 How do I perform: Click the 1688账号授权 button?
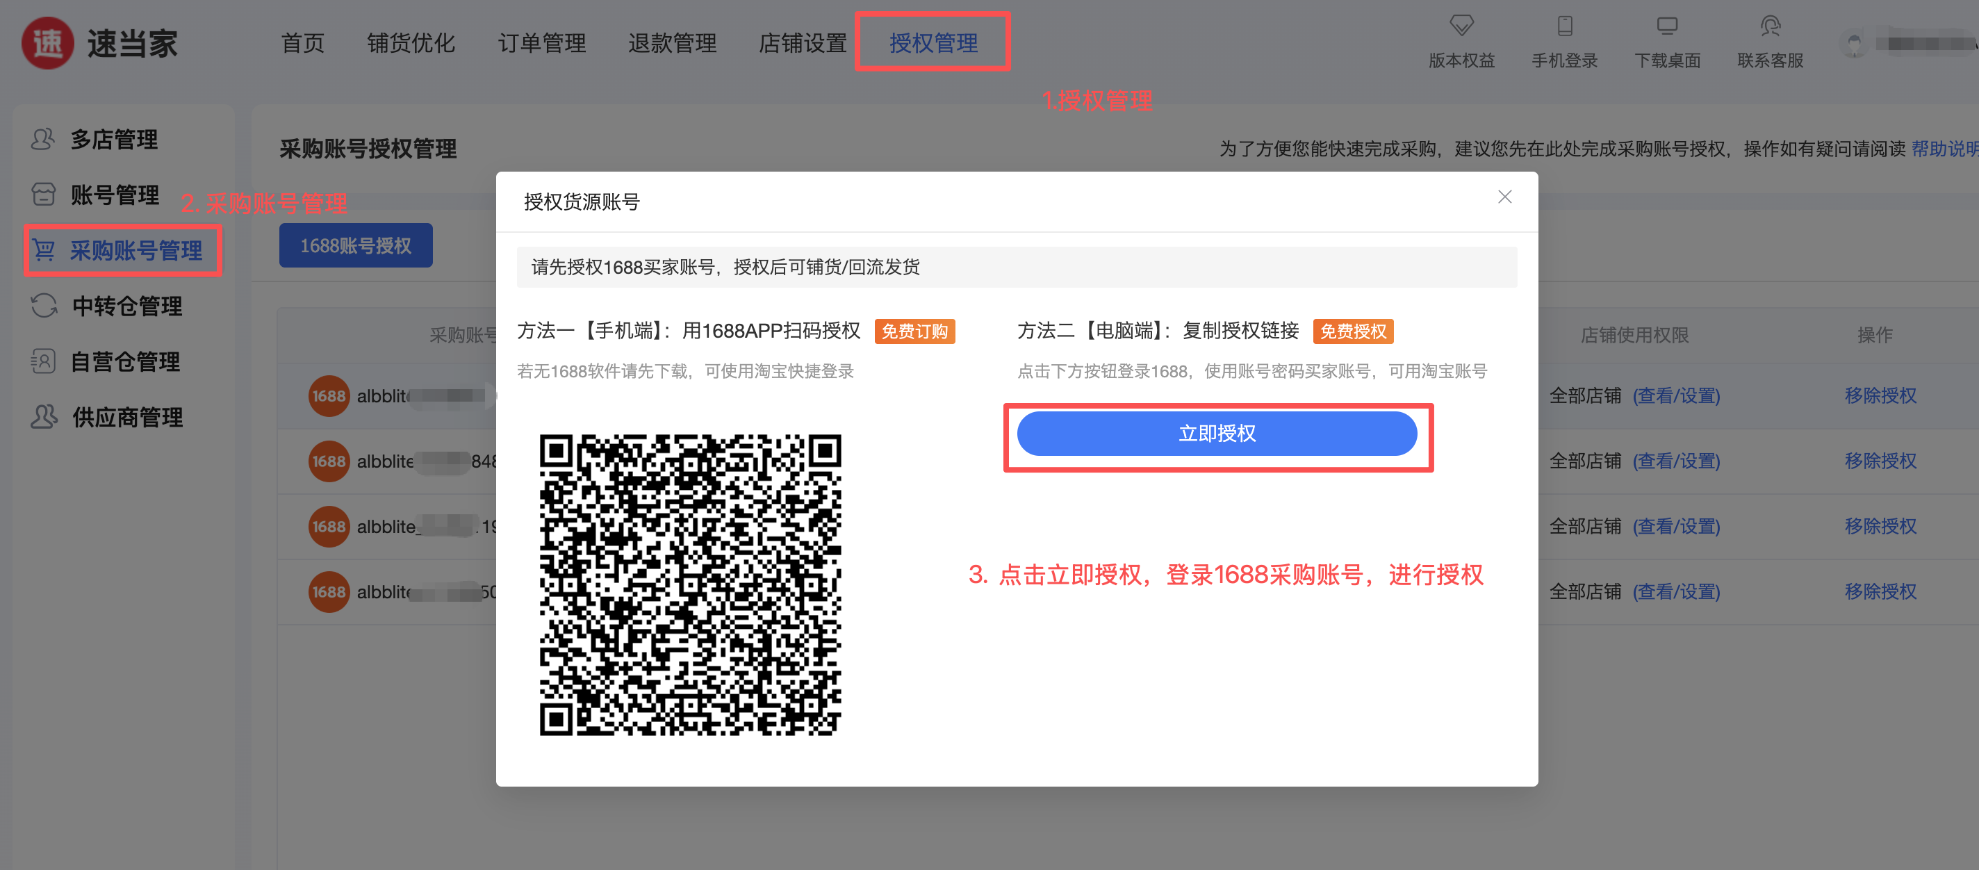point(355,246)
